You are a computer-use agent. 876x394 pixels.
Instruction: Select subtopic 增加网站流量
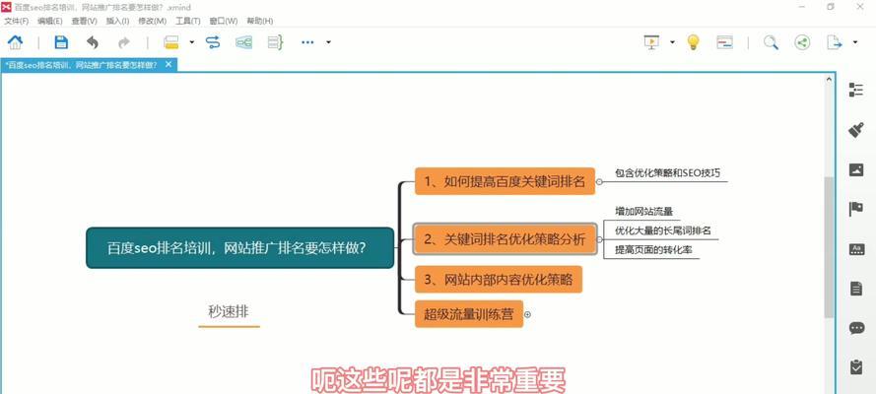[643, 212]
